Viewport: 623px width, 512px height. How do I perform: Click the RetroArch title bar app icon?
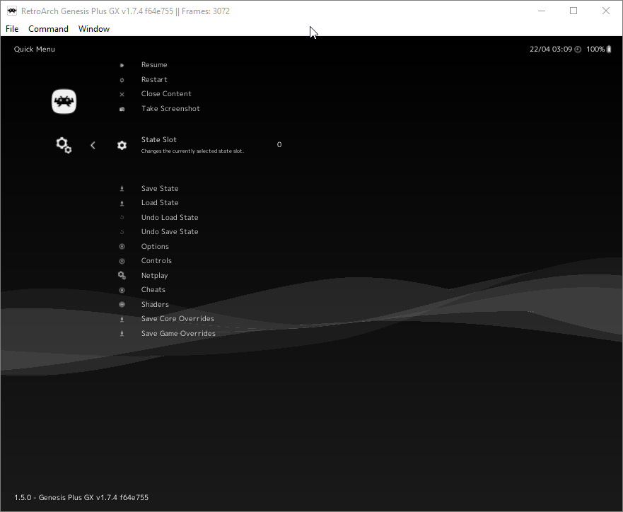[x=12, y=11]
